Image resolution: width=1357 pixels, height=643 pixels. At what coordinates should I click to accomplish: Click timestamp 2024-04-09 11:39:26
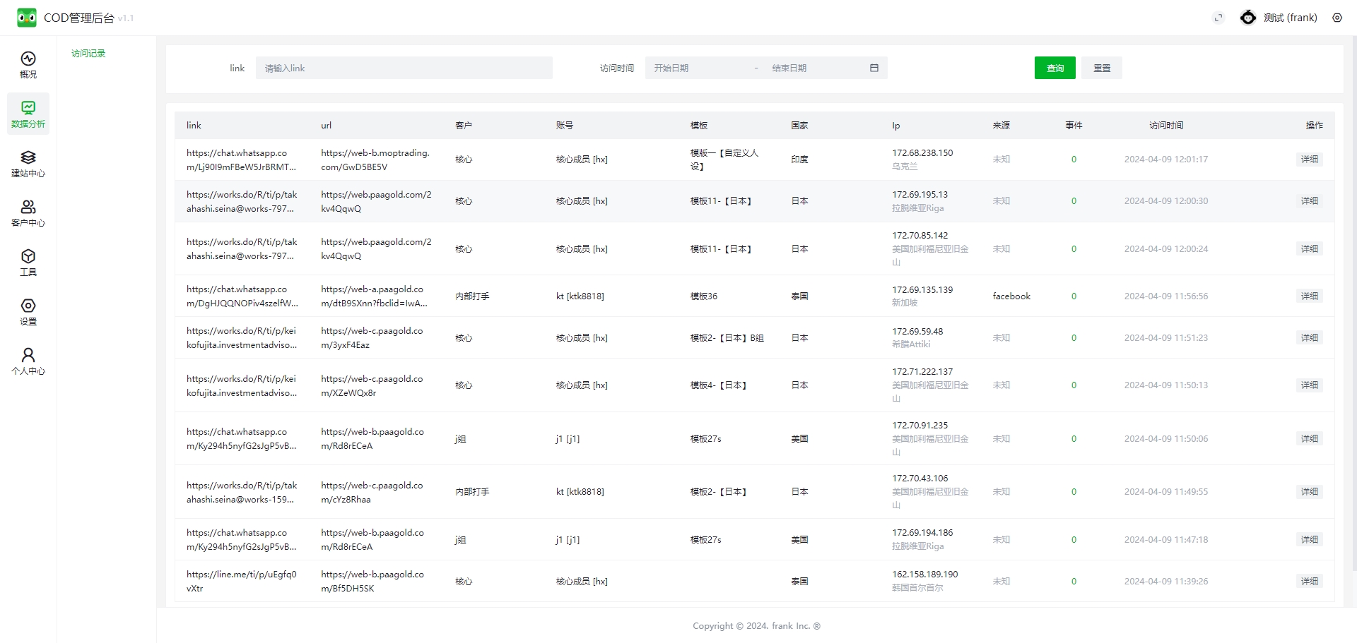tap(1166, 582)
